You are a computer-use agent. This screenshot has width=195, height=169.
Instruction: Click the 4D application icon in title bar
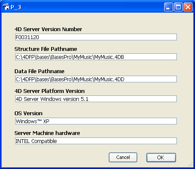click(6, 7)
